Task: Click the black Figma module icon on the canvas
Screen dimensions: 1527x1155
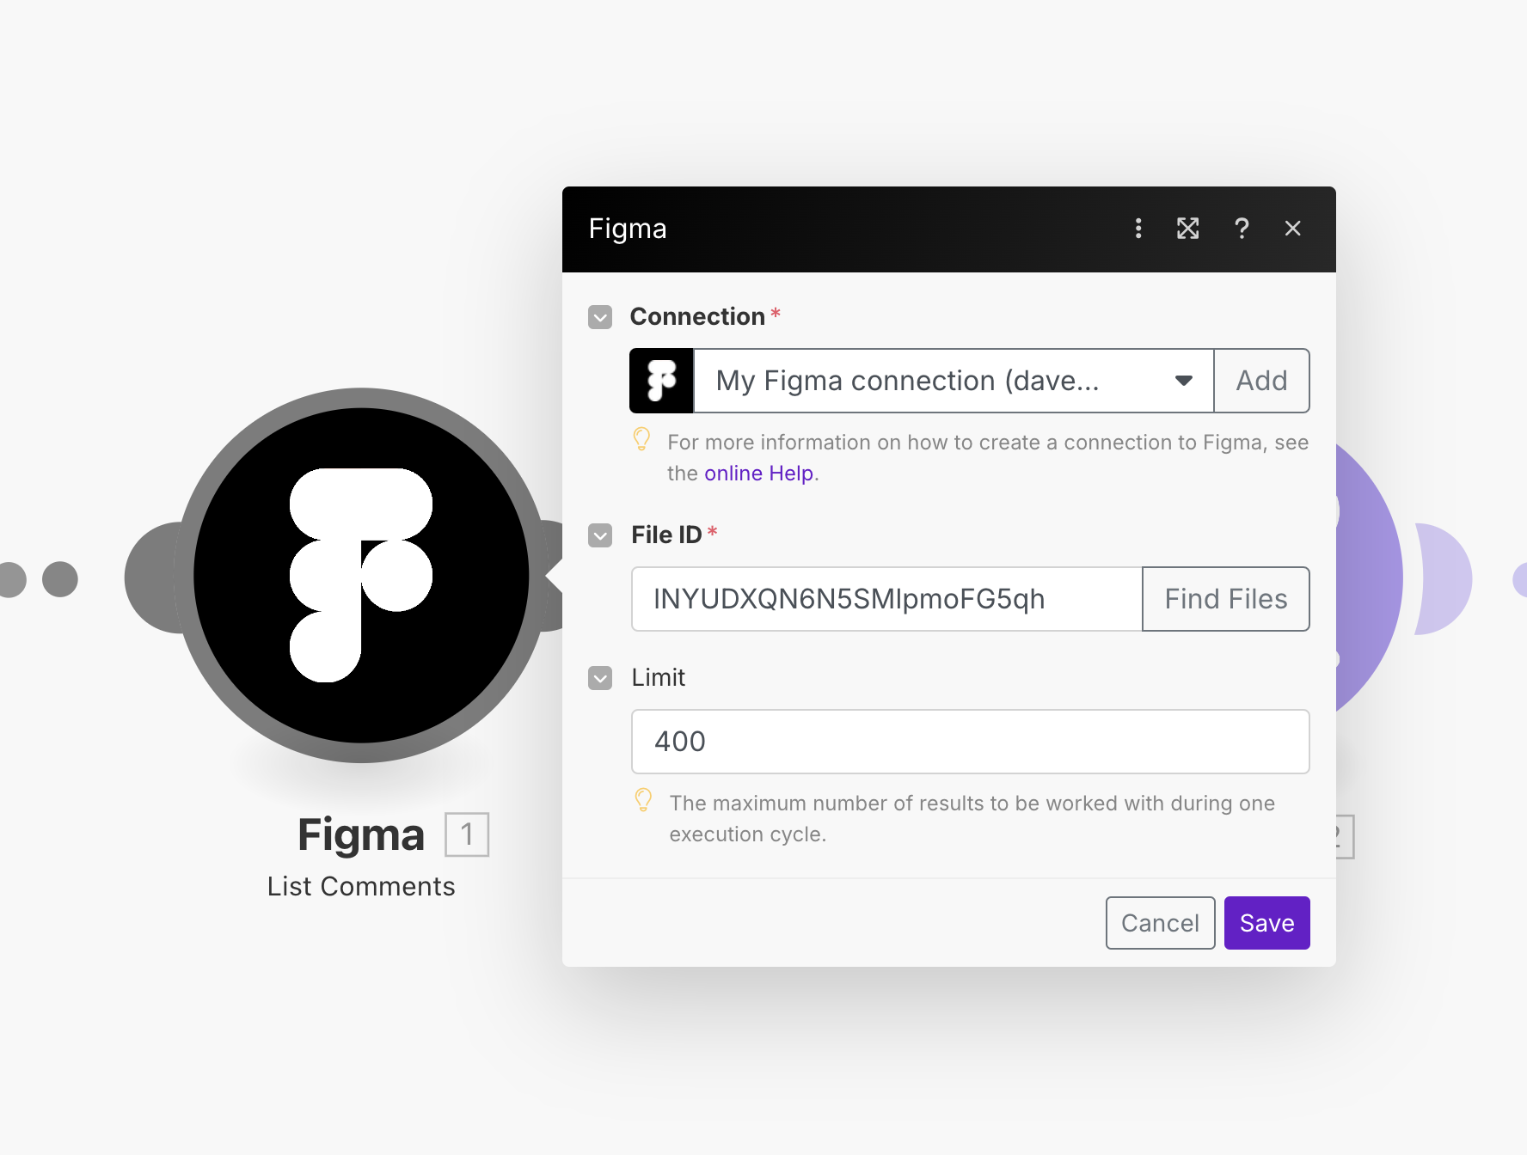Action: tap(361, 576)
